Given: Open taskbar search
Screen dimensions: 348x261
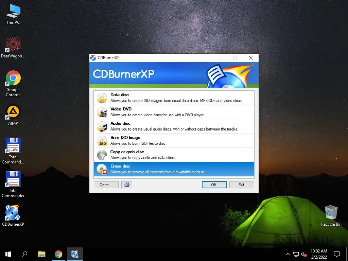Looking at the screenshot, I should [24, 254].
